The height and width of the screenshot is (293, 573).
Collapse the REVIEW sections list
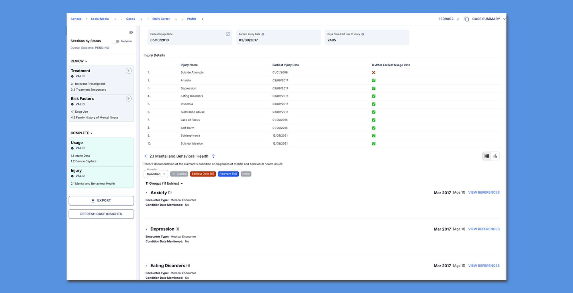coord(79,61)
